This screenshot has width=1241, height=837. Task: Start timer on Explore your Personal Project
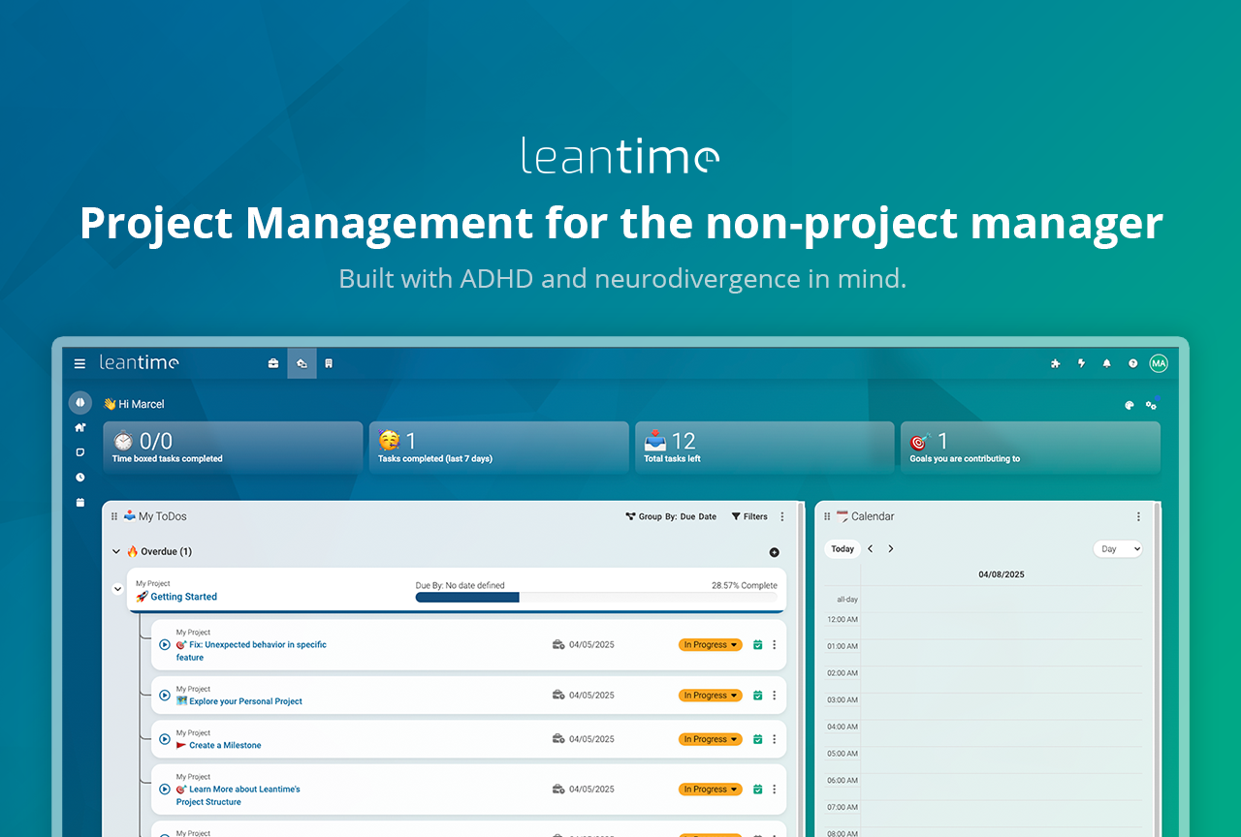[x=165, y=695]
